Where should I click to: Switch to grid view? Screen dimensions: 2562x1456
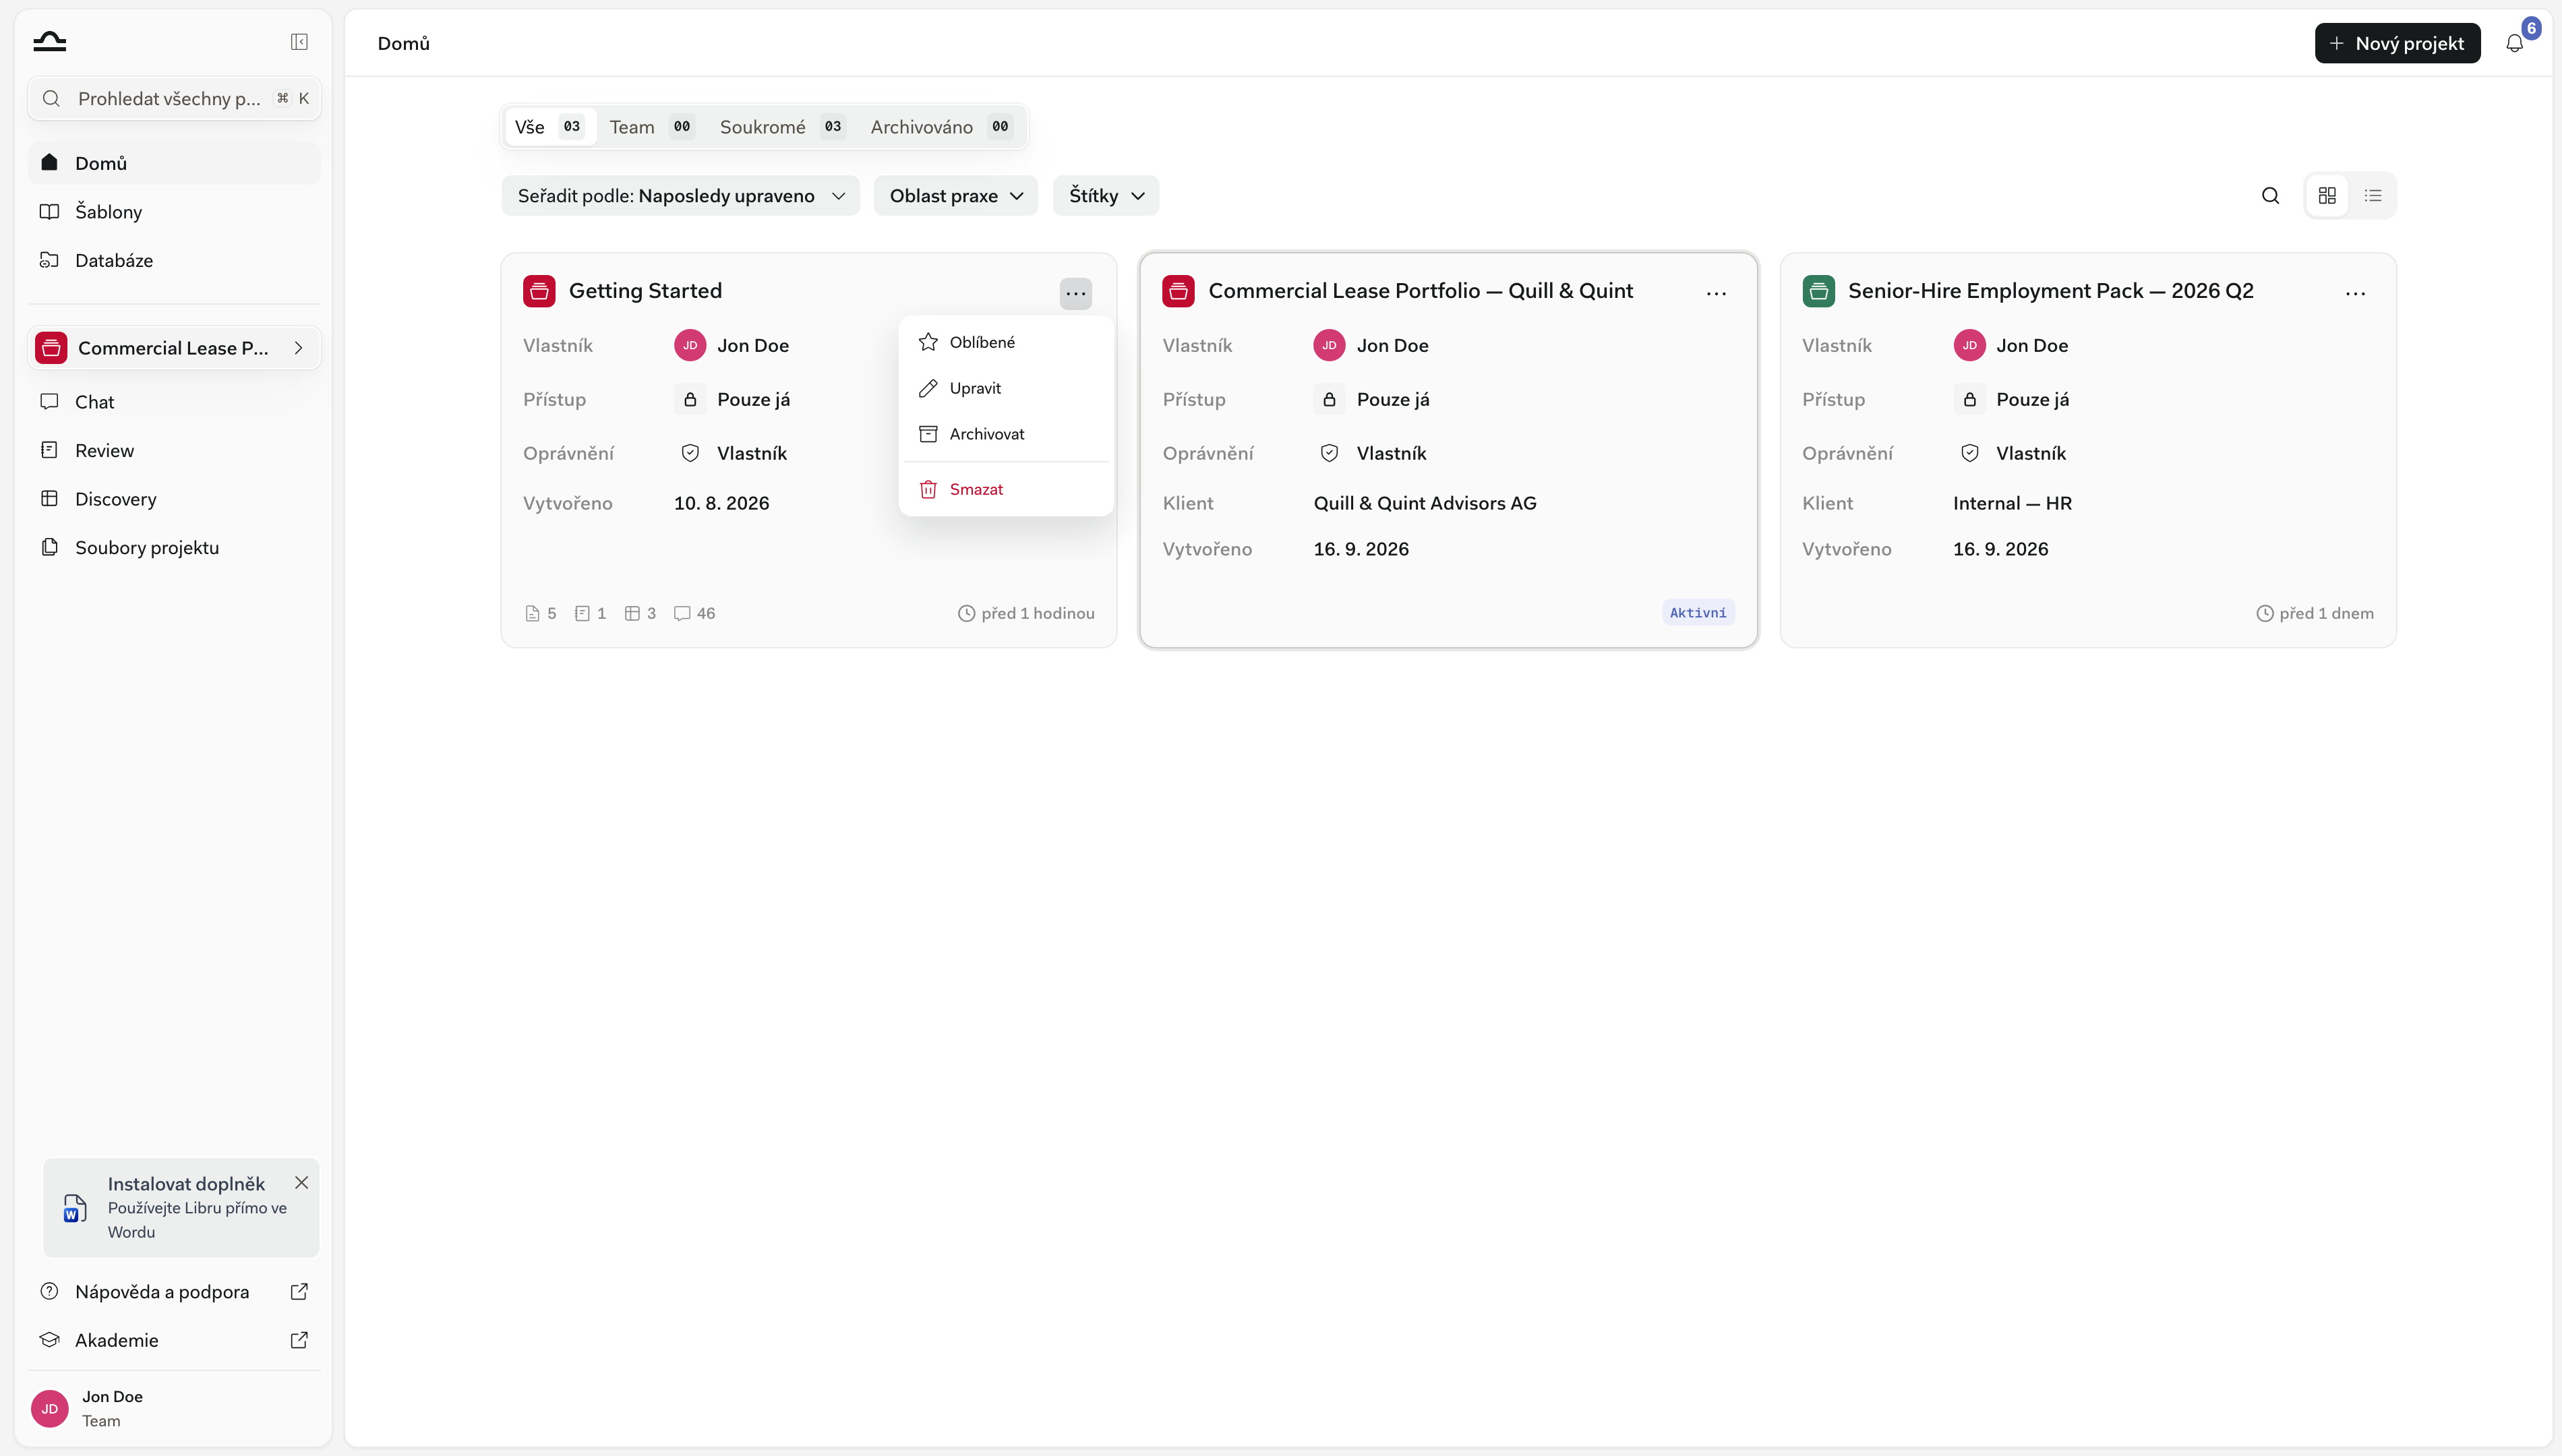click(2327, 196)
